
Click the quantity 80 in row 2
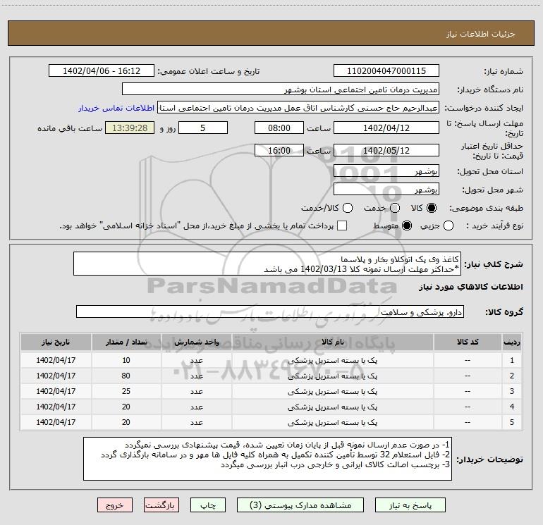tap(126, 376)
